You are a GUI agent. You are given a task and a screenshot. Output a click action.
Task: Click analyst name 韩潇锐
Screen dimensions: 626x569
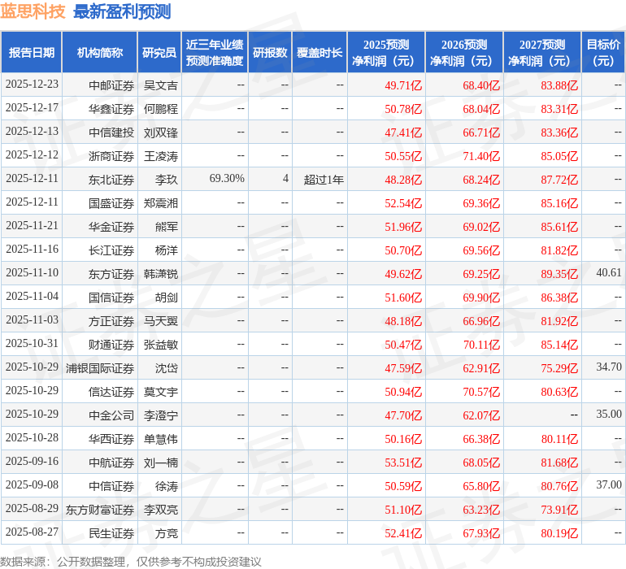click(160, 274)
